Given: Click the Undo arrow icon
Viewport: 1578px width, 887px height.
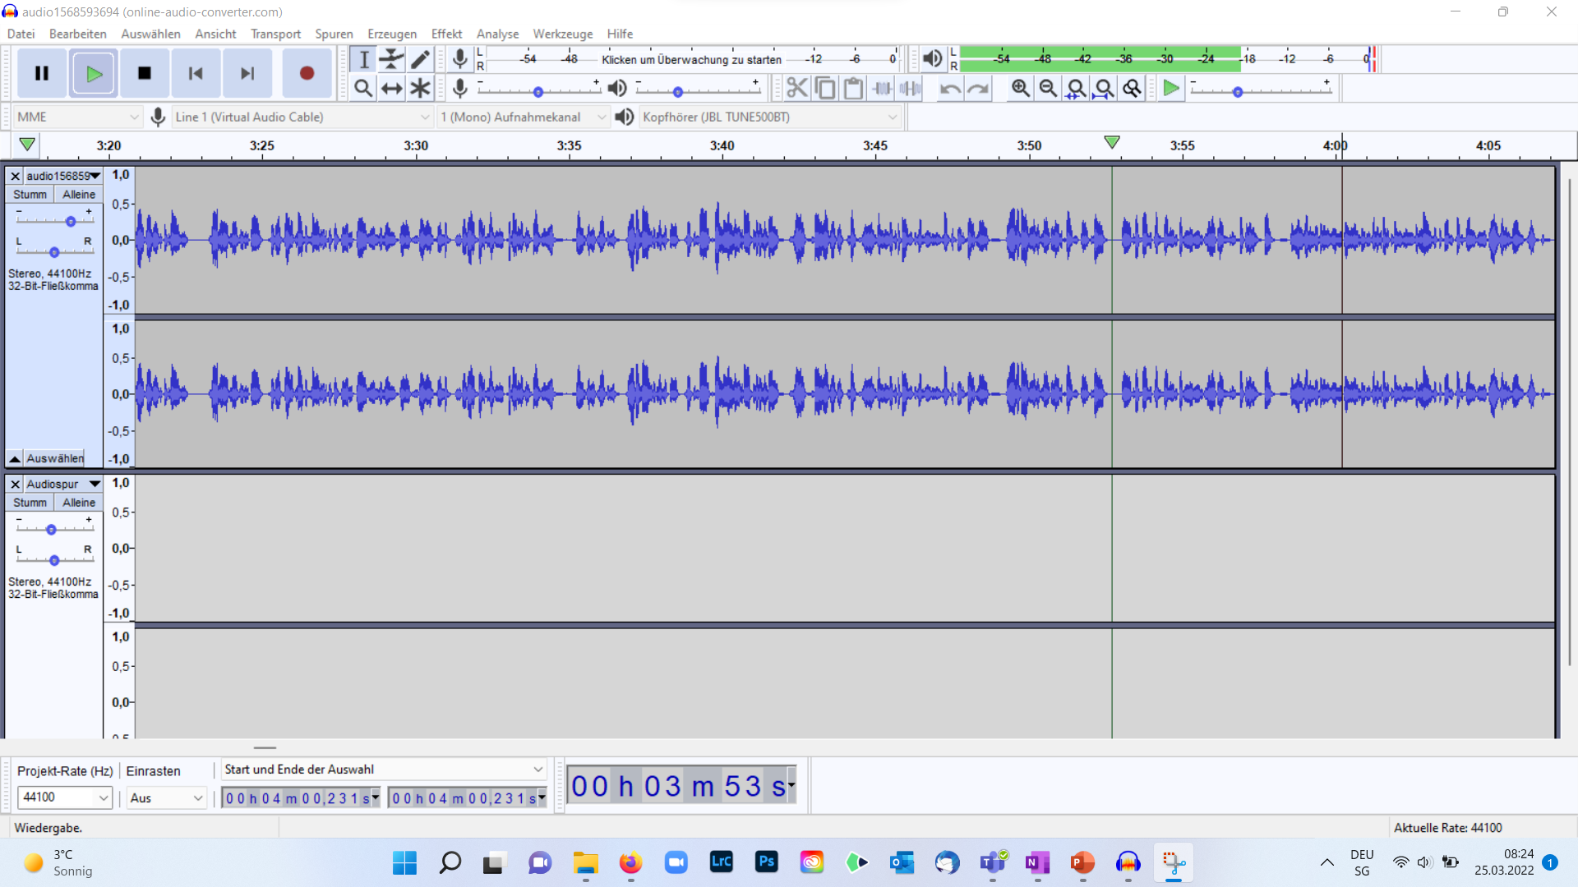Looking at the screenshot, I should [x=950, y=88].
